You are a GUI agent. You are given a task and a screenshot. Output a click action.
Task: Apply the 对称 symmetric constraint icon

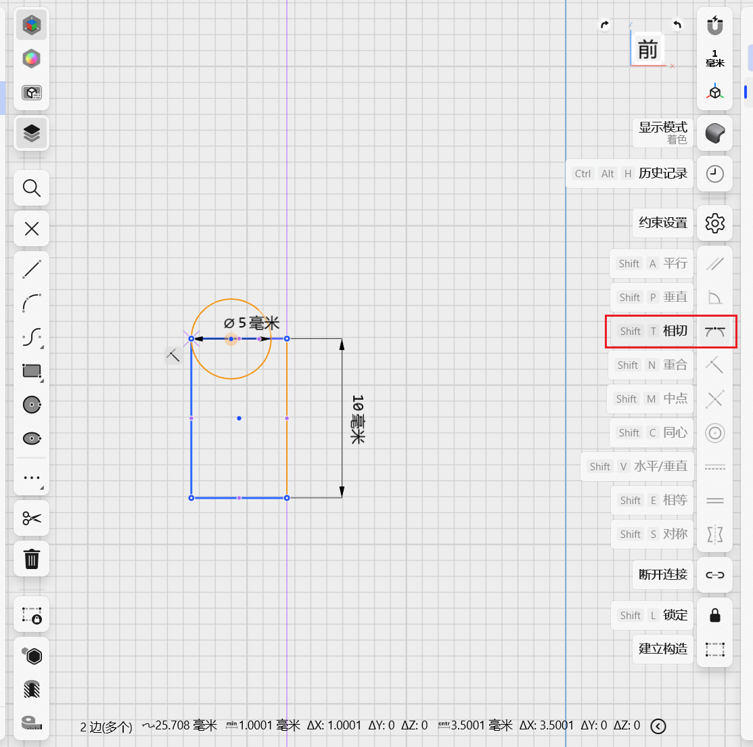coord(714,534)
